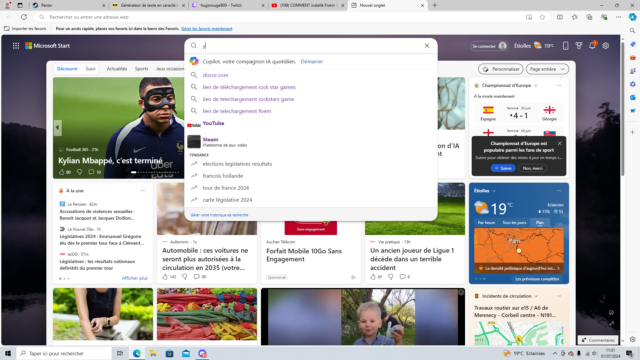The image size is (640, 360).
Task: Choose discor.com search suggestion
Action: 311,75
